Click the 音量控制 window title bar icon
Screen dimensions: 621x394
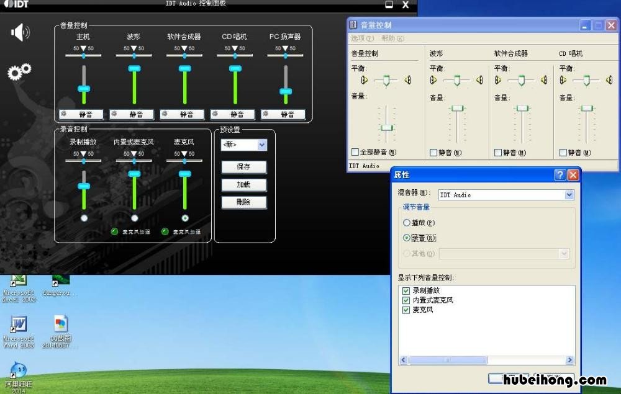pyautogui.click(x=353, y=25)
